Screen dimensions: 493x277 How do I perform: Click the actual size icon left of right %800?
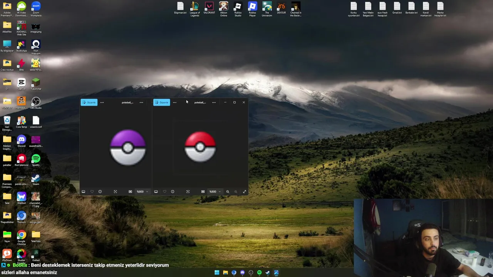[x=203, y=192]
